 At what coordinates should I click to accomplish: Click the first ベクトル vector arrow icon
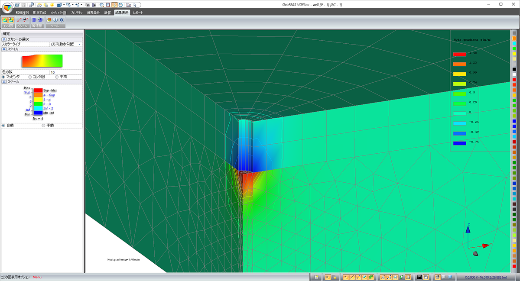19,20
